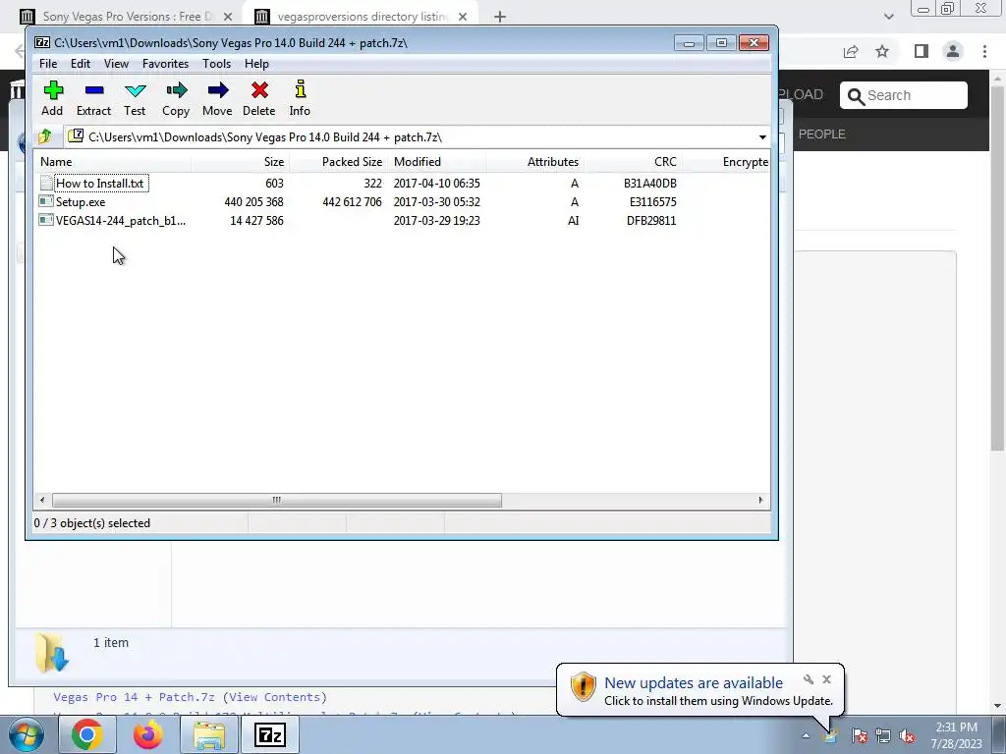Open the Windows Start menu
The image size is (1006, 754).
[x=27, y=734]
